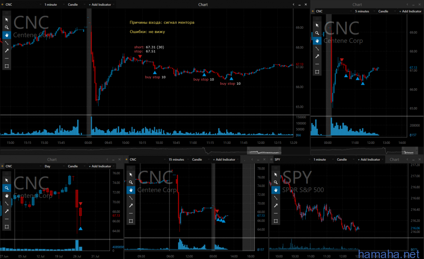The image size is (424, 259).
Task: Select the rectangle tool in the SPY chart
Action: click(276, 221)
